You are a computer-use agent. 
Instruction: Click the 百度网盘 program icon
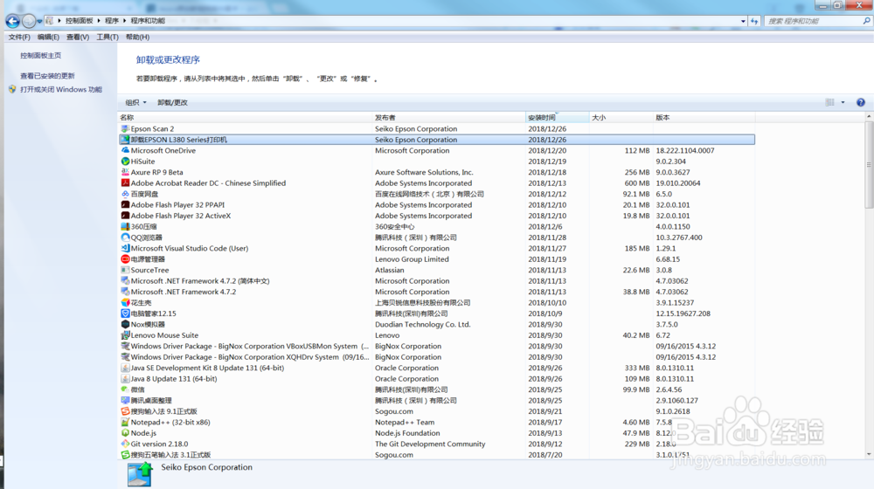(125, 194)
